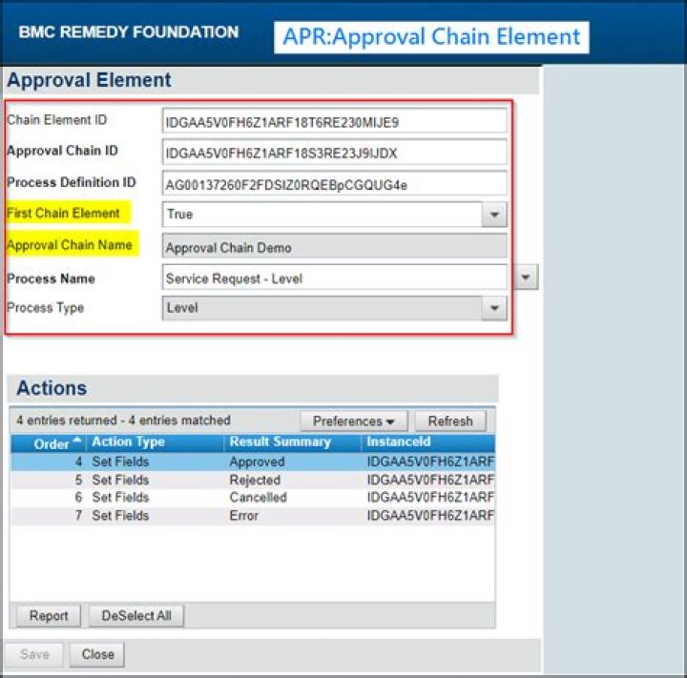This screenshot has height=678, width=687.
Task: Open the Process Type dropdown arrow
Action: (x=494, y=308)
